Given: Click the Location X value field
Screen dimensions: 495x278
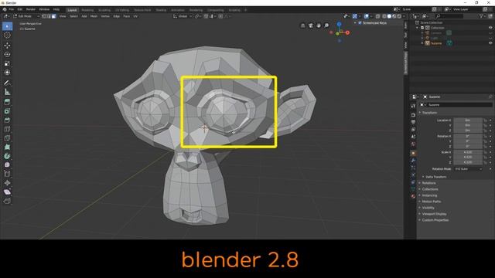Looking at the screenshot, I should (x=468, y=120).
